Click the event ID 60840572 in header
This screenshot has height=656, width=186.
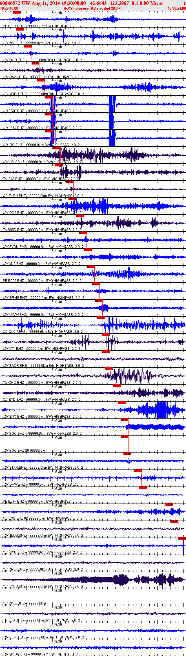click(x=10, y=3)
